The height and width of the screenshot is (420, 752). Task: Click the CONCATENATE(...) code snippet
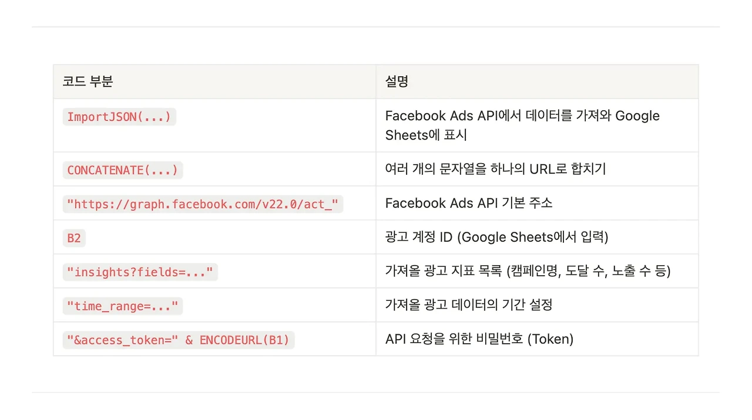(123, 170)
